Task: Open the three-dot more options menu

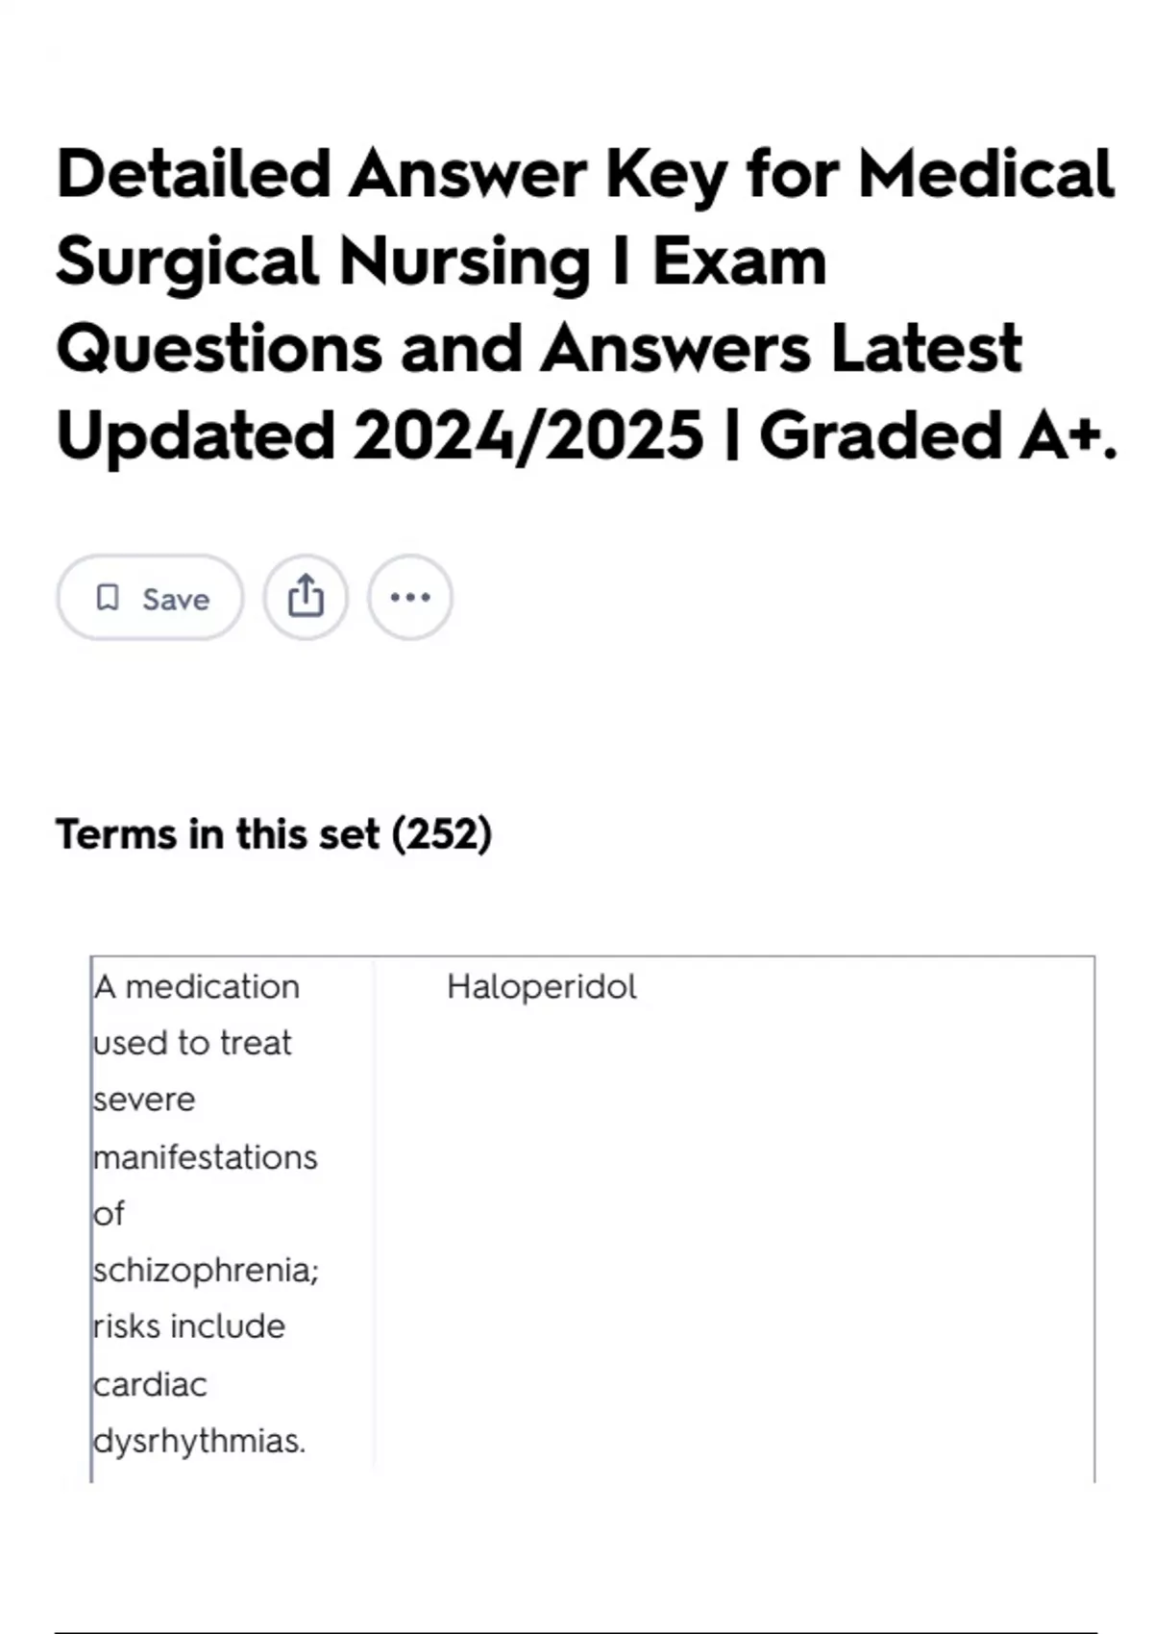Action: (x=410, y=598)
